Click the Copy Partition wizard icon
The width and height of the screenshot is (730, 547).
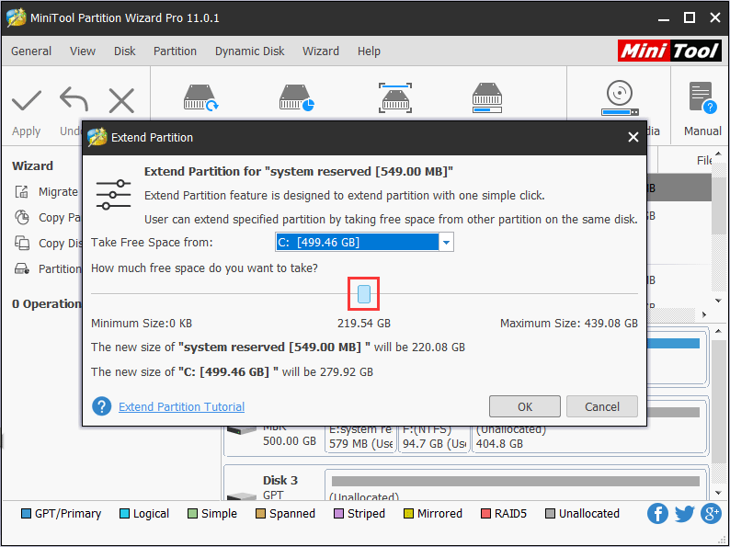pos(22,217)
